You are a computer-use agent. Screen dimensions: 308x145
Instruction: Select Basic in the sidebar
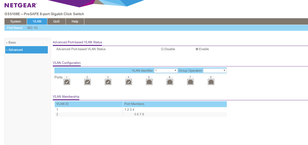coord(12,42)
